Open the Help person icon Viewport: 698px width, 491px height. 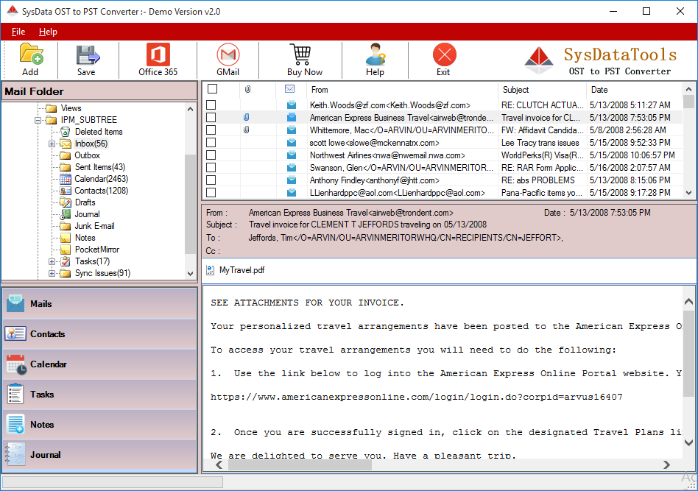pyautogui.click(x=376, y=54)
